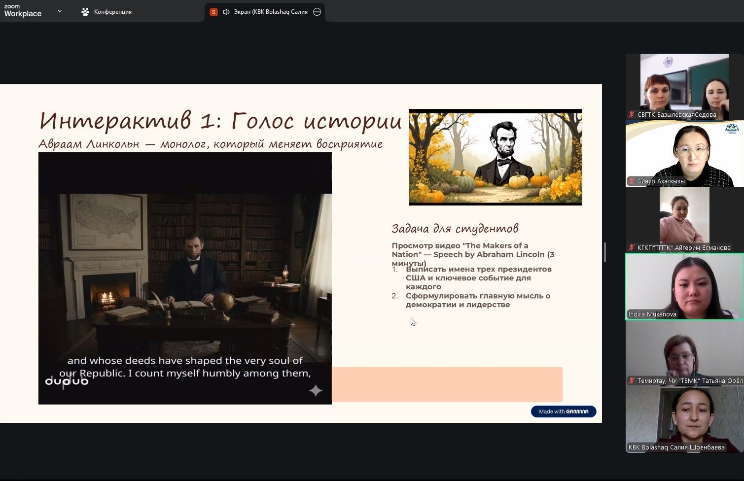
Task: Click muted mic icon for Татьяна Орёл
Action: click(x=632, y=380)
